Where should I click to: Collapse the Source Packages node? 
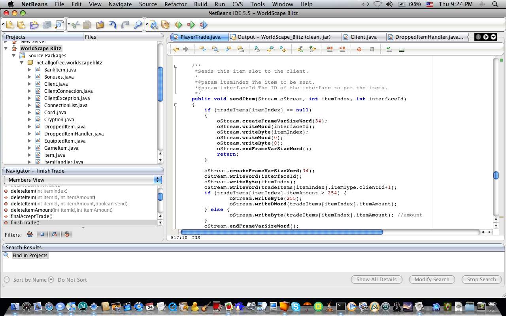pyautogui.click(x=14, y=55)
